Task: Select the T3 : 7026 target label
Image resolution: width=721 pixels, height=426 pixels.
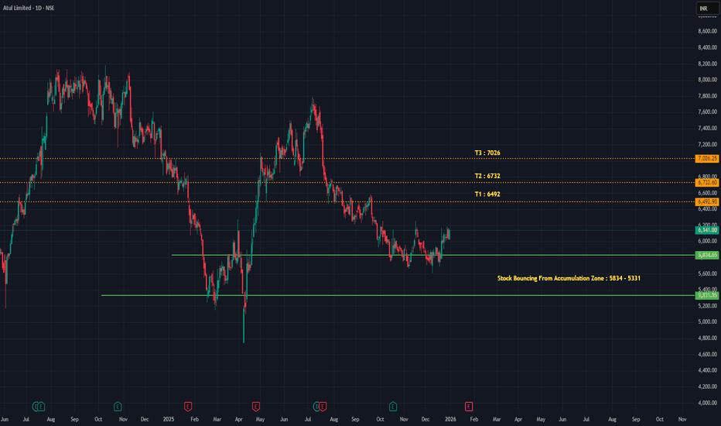Action: (487, 153)
